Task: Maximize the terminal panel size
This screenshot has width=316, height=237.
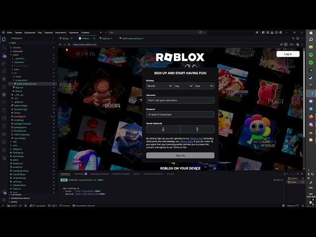Action: (298, 174)
